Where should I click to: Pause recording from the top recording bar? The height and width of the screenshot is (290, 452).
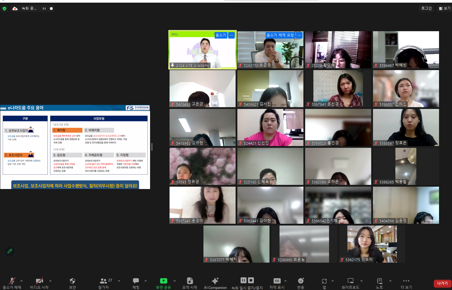(x=44, y=9)
